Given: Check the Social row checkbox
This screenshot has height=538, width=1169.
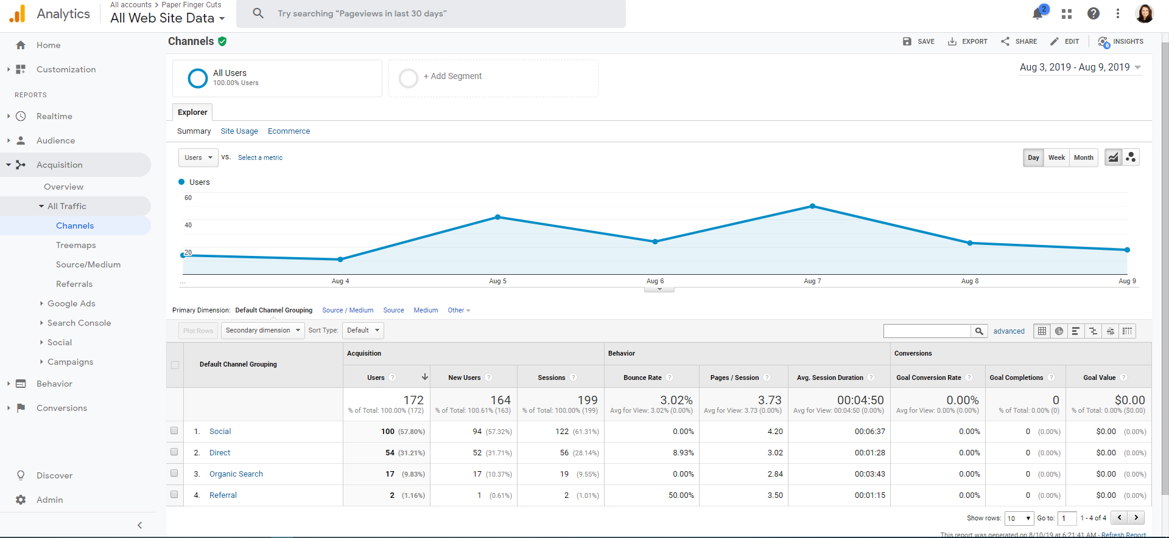Looking at the screenshot, I should pyautogui.click(x=174, y=431).
